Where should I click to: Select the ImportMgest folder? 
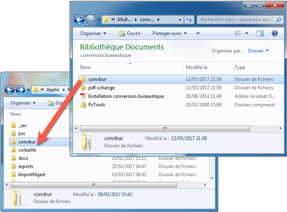tap(31, 174)
